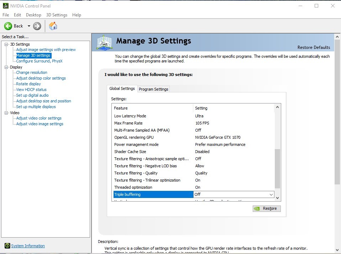Switch to the Program Settings tab
The image size is (341, 254).
153,89
